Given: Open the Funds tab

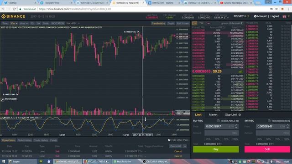Looking at the screenshot, I should coord(53,140).
